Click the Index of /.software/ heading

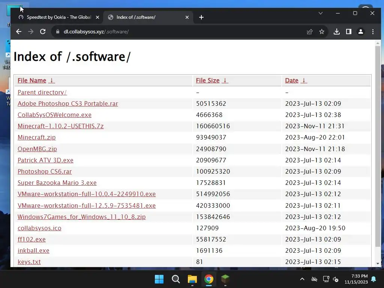click(x=72, y=57)
